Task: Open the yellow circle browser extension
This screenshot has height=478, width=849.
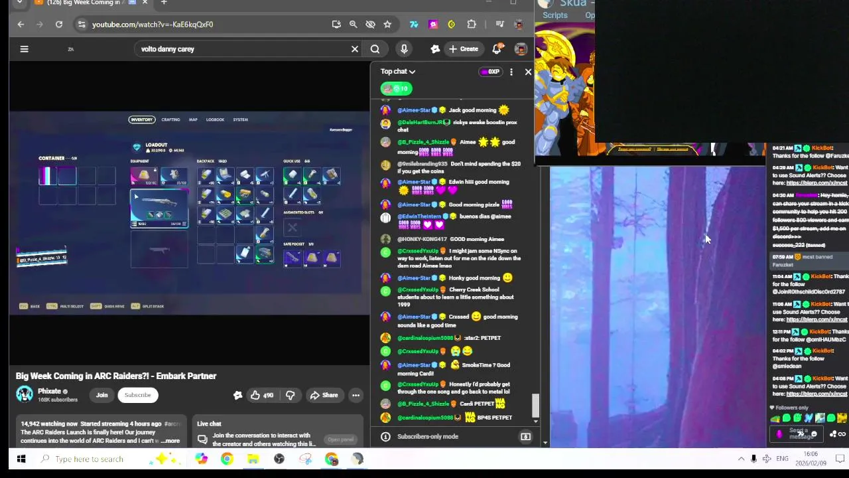Action: (452, 25)
